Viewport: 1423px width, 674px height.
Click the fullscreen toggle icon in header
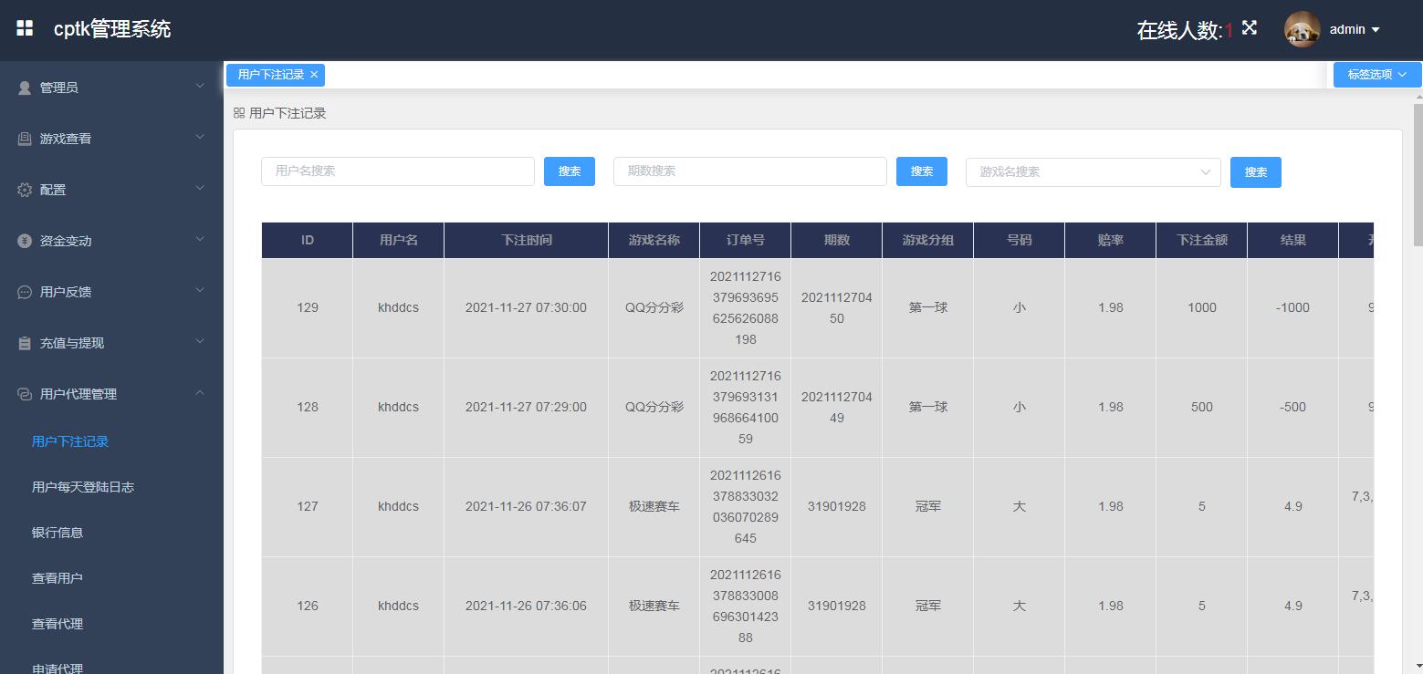point(1250,28)
